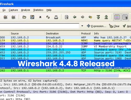The image size is (131, 100).
Task: Open the Expression... filter builder
Action: pyautogui.click(x=96, y=26)
